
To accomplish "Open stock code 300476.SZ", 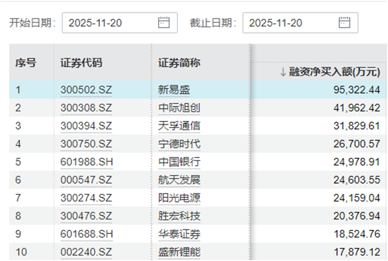I will tap(86, 216).
